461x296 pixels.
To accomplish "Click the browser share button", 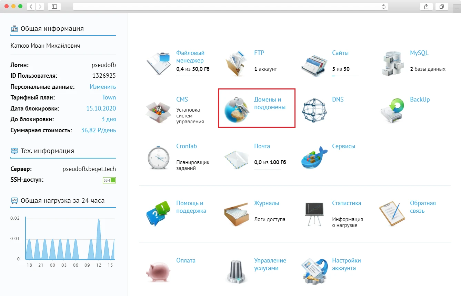I will 426,7.
